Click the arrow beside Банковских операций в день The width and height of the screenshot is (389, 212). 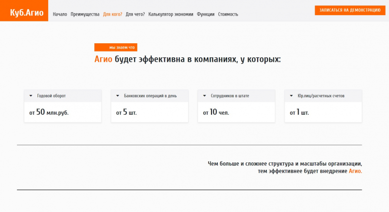[x=118, y=96]
